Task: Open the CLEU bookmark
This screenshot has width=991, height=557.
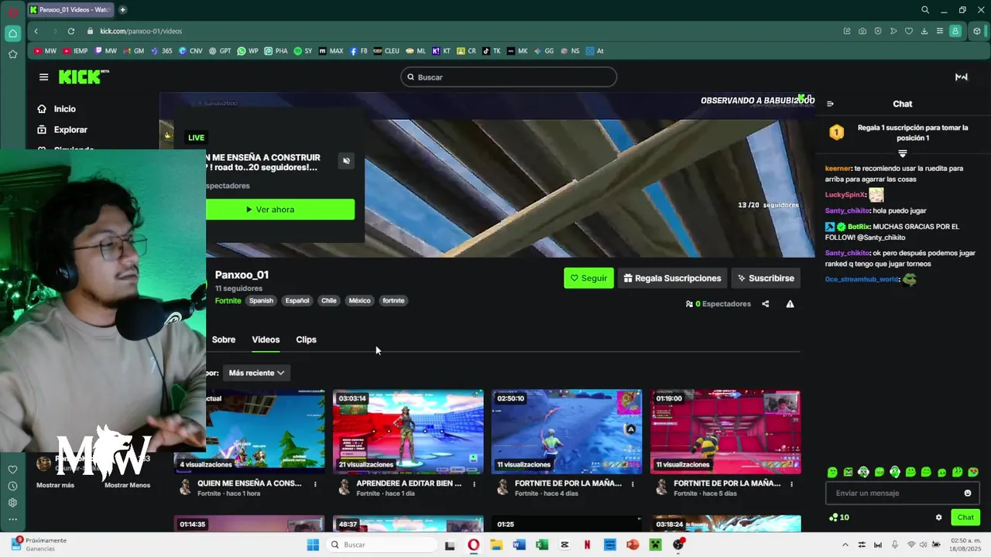Action: pos(386,51)
